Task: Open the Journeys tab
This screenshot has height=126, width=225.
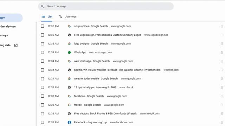Action: 68,17
